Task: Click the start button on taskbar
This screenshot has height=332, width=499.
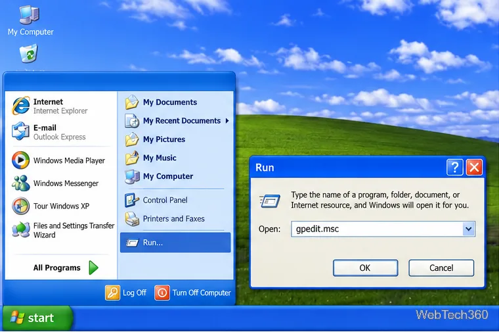Action: 37,318
